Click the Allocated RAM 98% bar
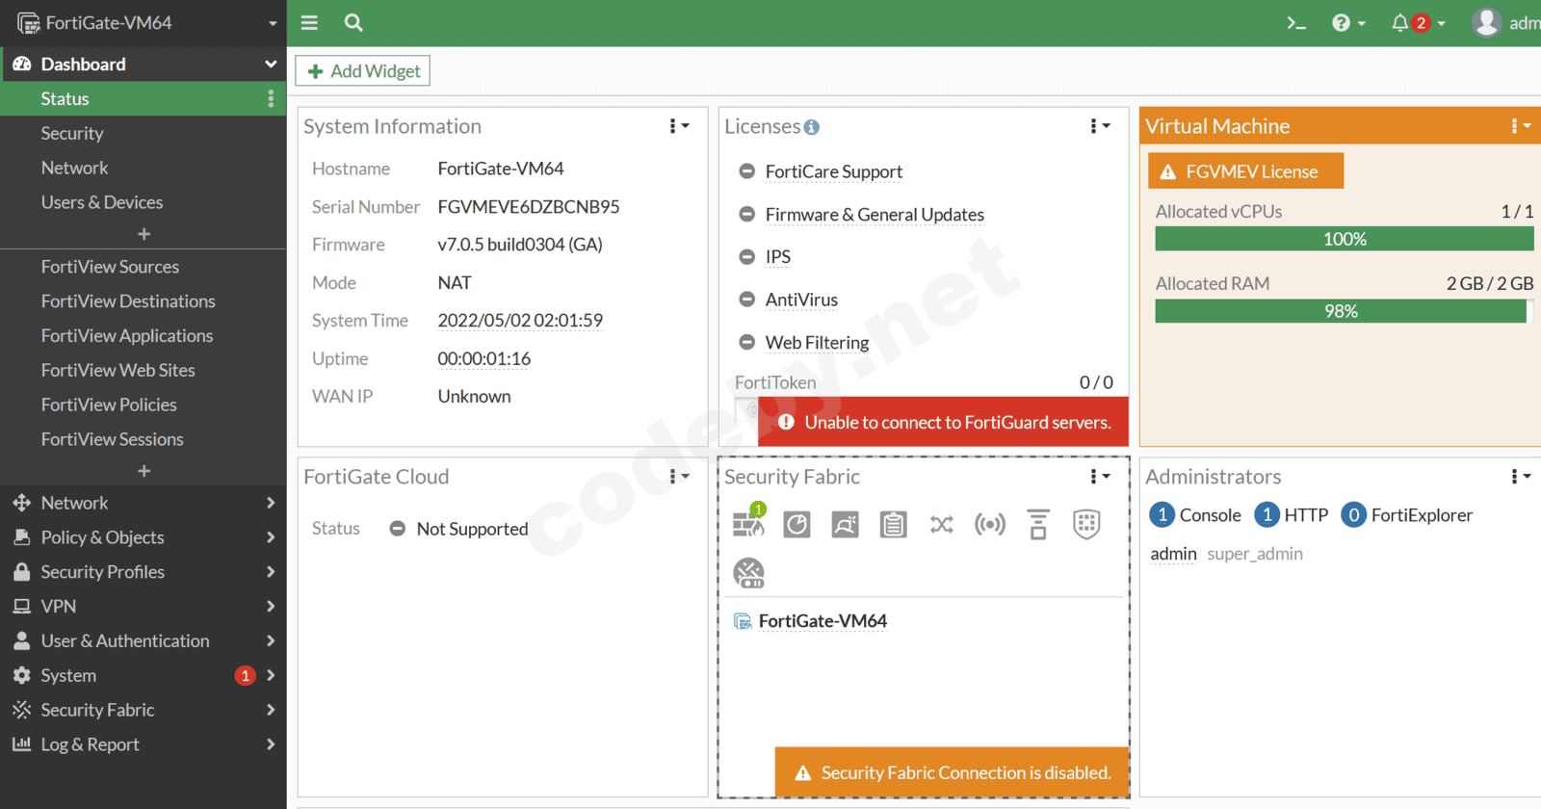The width and height of the screenshot is (1541, 809). [x=1345, y=311]
